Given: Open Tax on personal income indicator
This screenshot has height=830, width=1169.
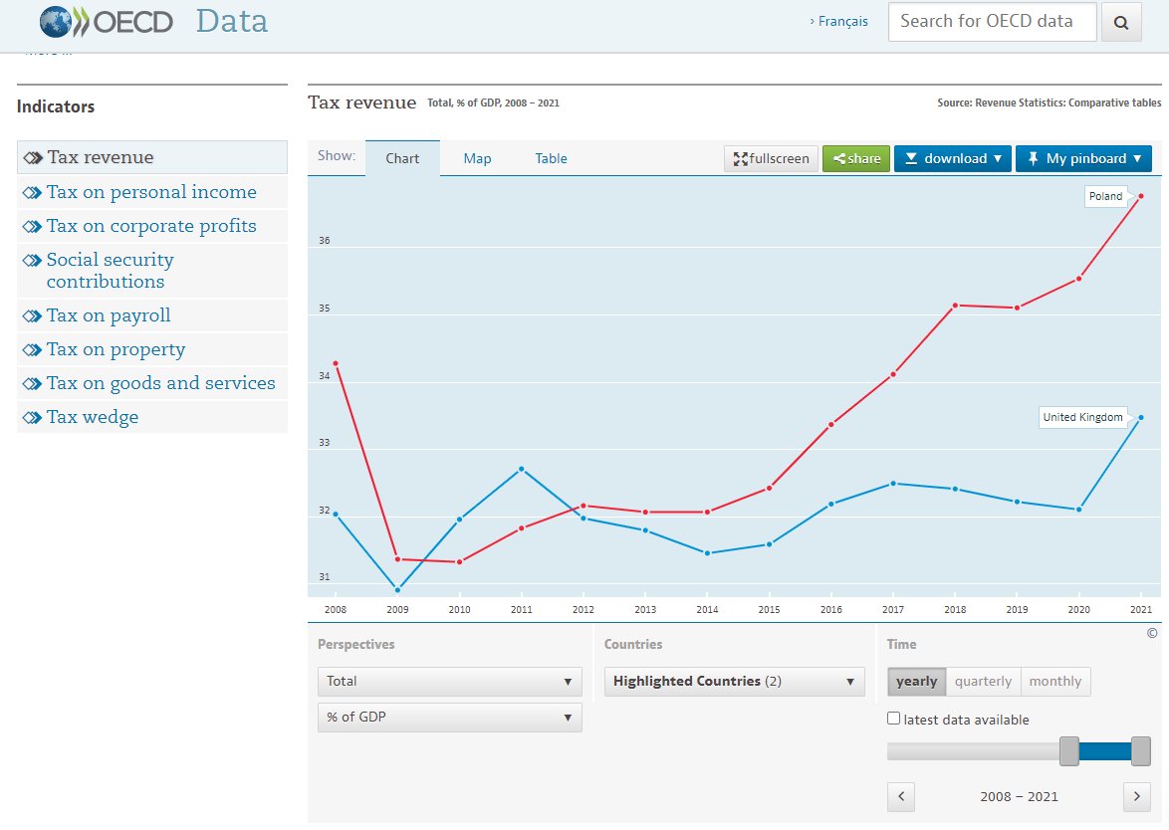Looking at the screenshot, I should click(x=152, y=192).
